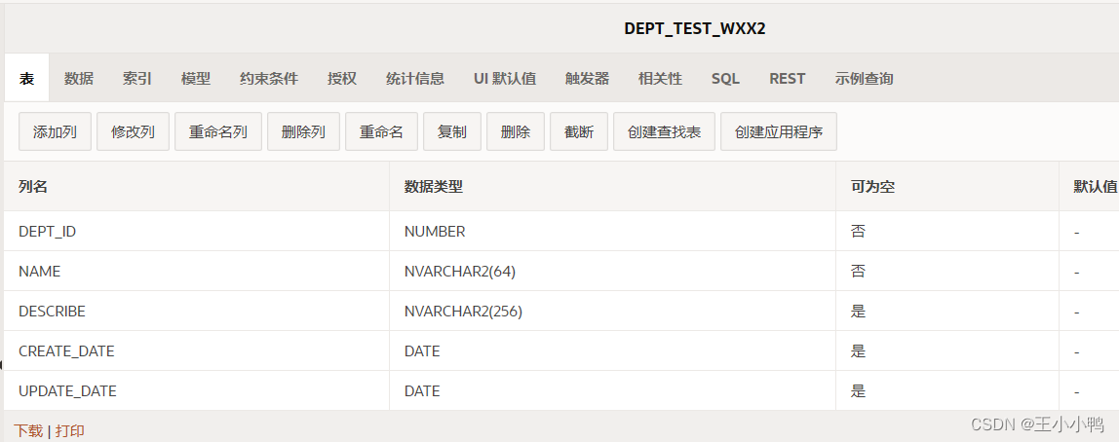1119x442 pixels.
Task: Open the SQL tab
Action: (x=726, y=79)
